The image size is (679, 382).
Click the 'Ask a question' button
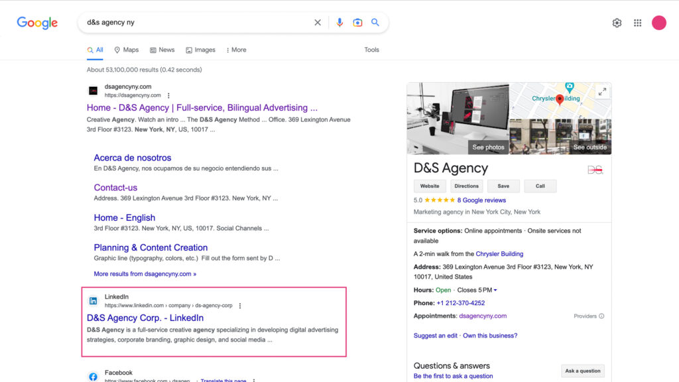[x=582, y=371]
